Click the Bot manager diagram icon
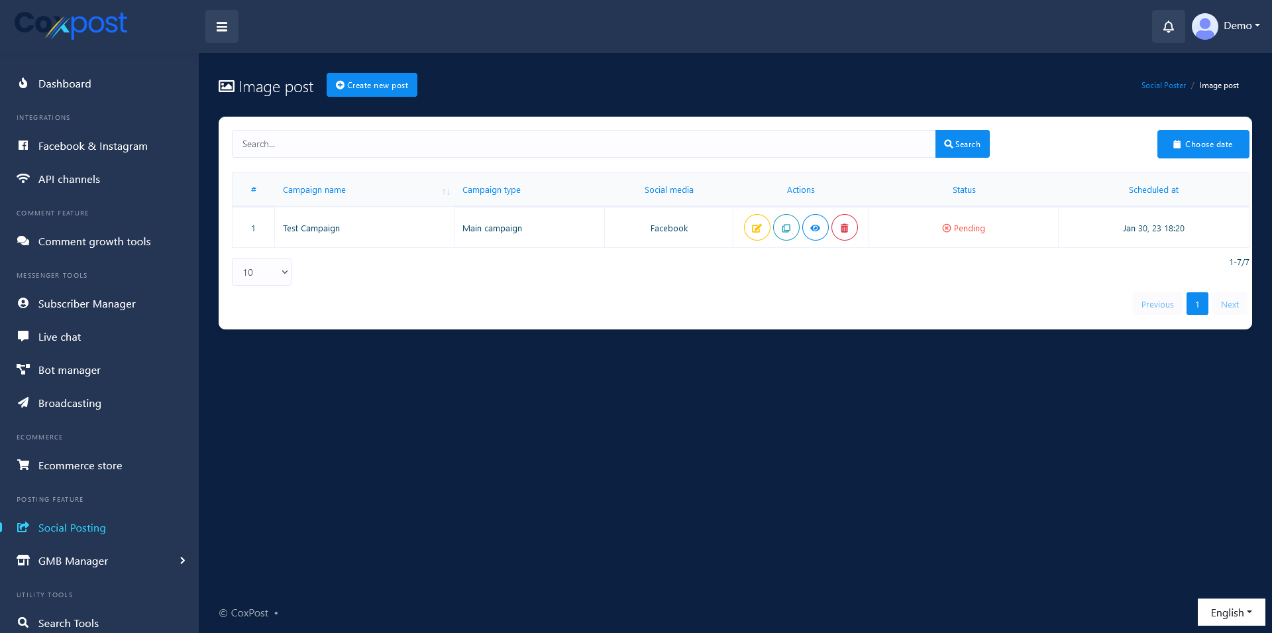The width and height of the screenshot is (1272, 633). [23, 369]
